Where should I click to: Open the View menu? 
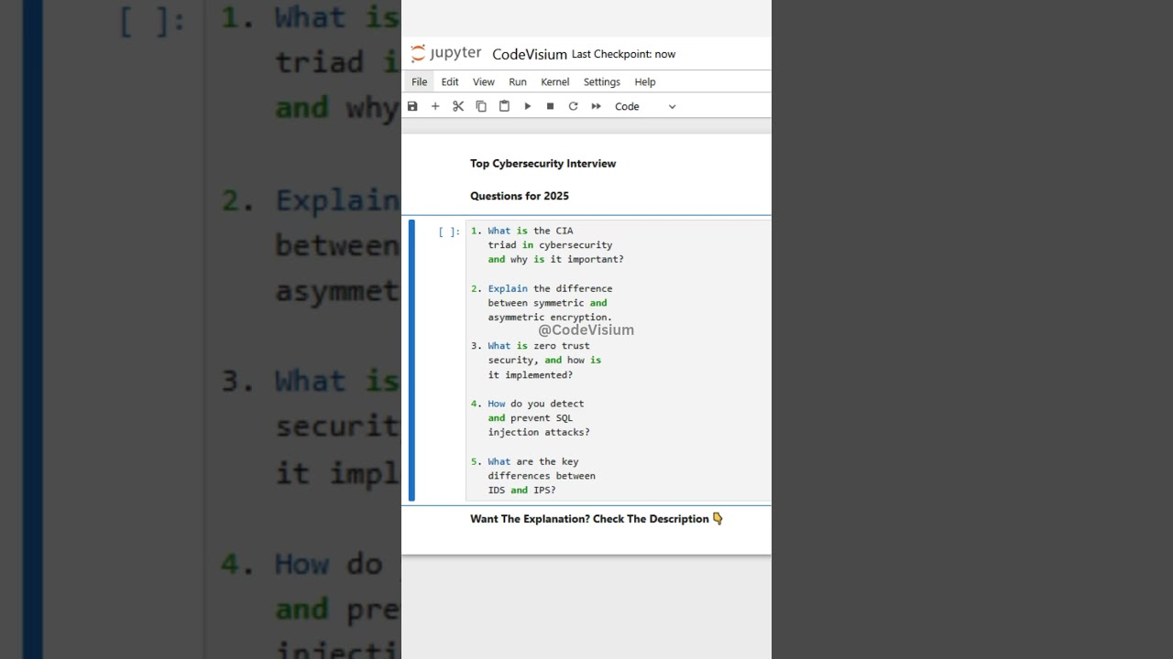[483, 81]
